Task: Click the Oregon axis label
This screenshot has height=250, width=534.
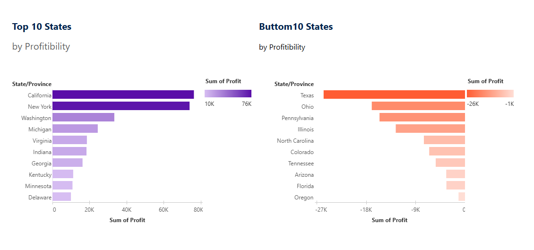Action: [304, 198]
